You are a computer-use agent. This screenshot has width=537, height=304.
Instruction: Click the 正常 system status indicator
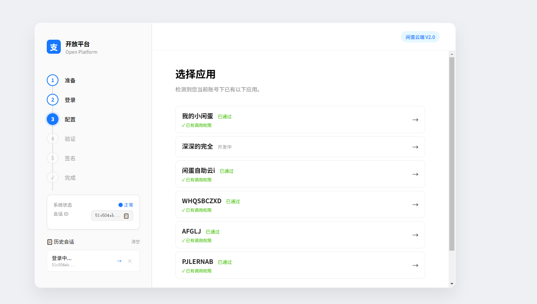coord(126,205)
